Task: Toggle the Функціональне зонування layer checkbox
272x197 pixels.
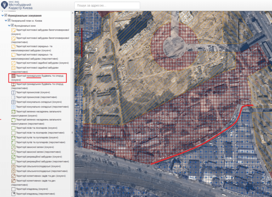Action: tap(6, 15)
